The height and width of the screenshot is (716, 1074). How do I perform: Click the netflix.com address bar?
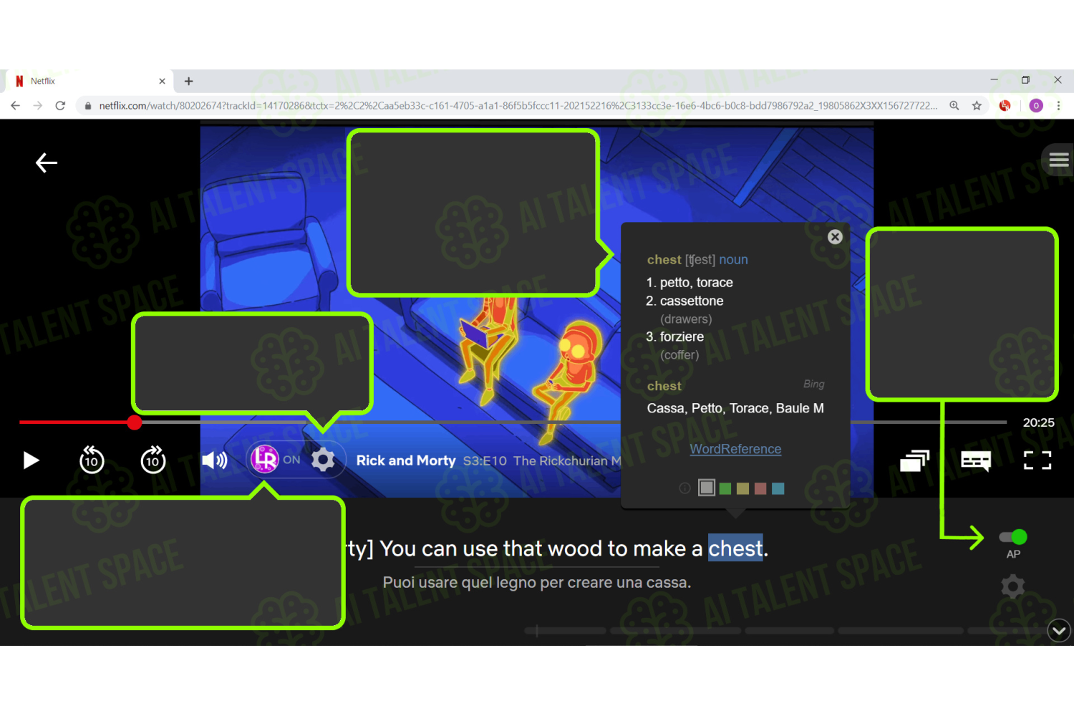click(x=518, y=105)
